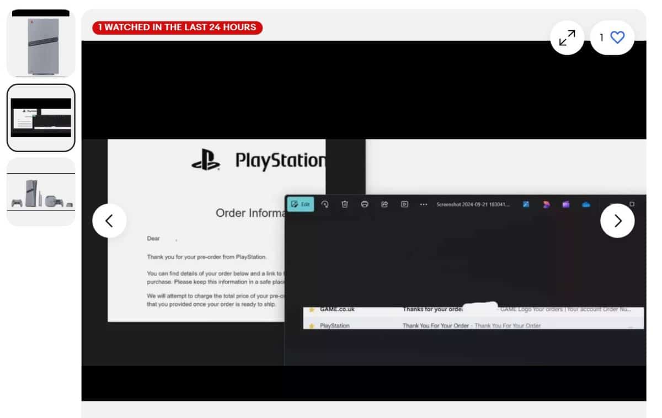This screenshot has height=418, width=662.
Task: Start the slideshow in the Photos viewer
Action: [x=404, y=204]
